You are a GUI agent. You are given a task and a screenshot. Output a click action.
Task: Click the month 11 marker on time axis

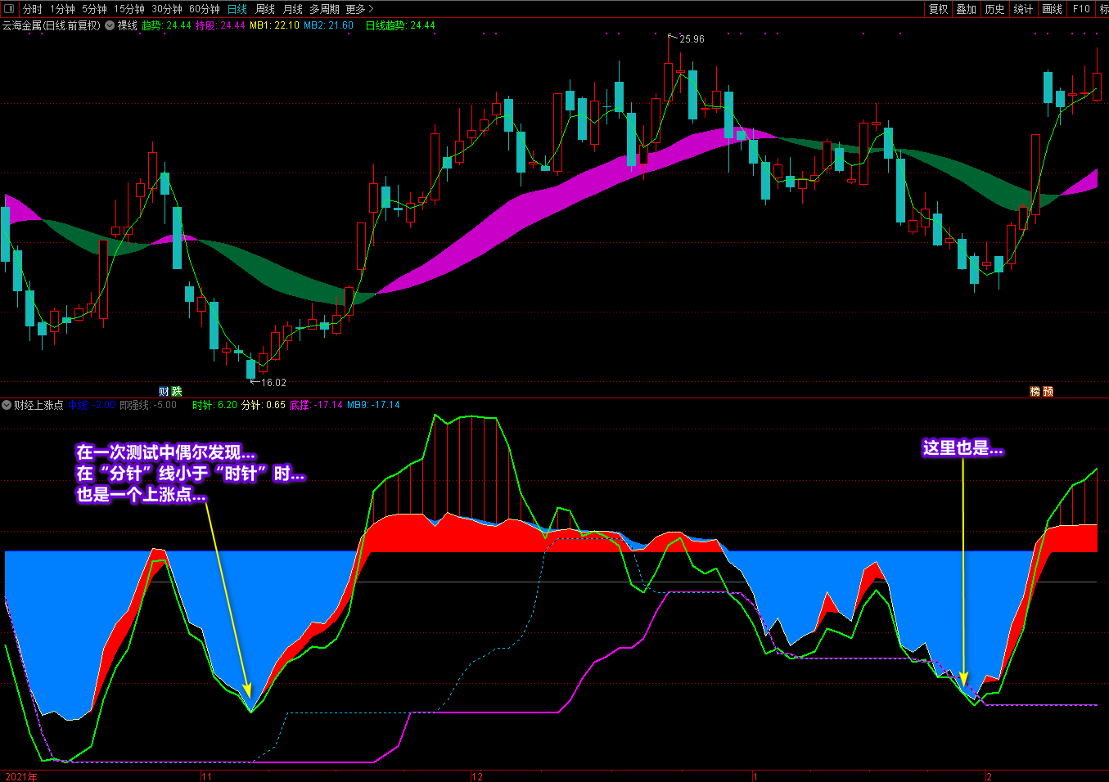click(206, 776)
